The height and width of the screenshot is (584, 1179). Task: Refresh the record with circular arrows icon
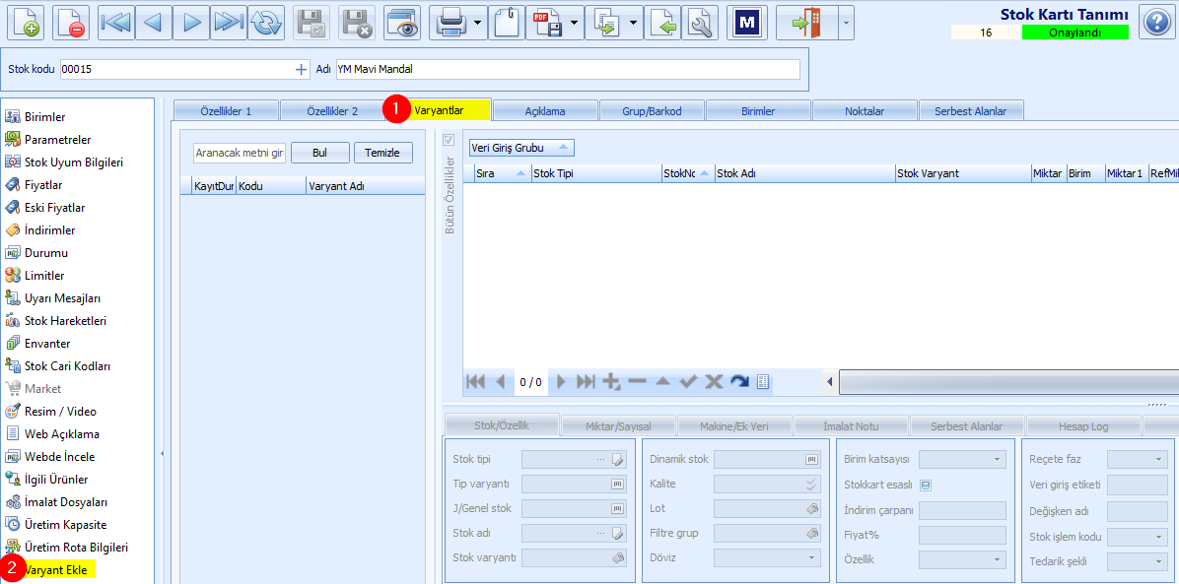266,22
